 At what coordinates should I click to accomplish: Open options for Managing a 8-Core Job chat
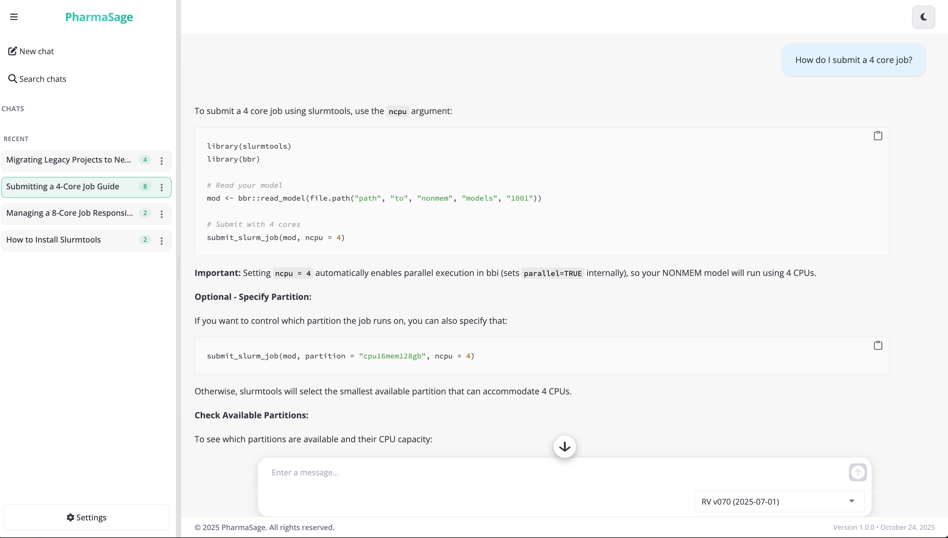click(162, 214)
